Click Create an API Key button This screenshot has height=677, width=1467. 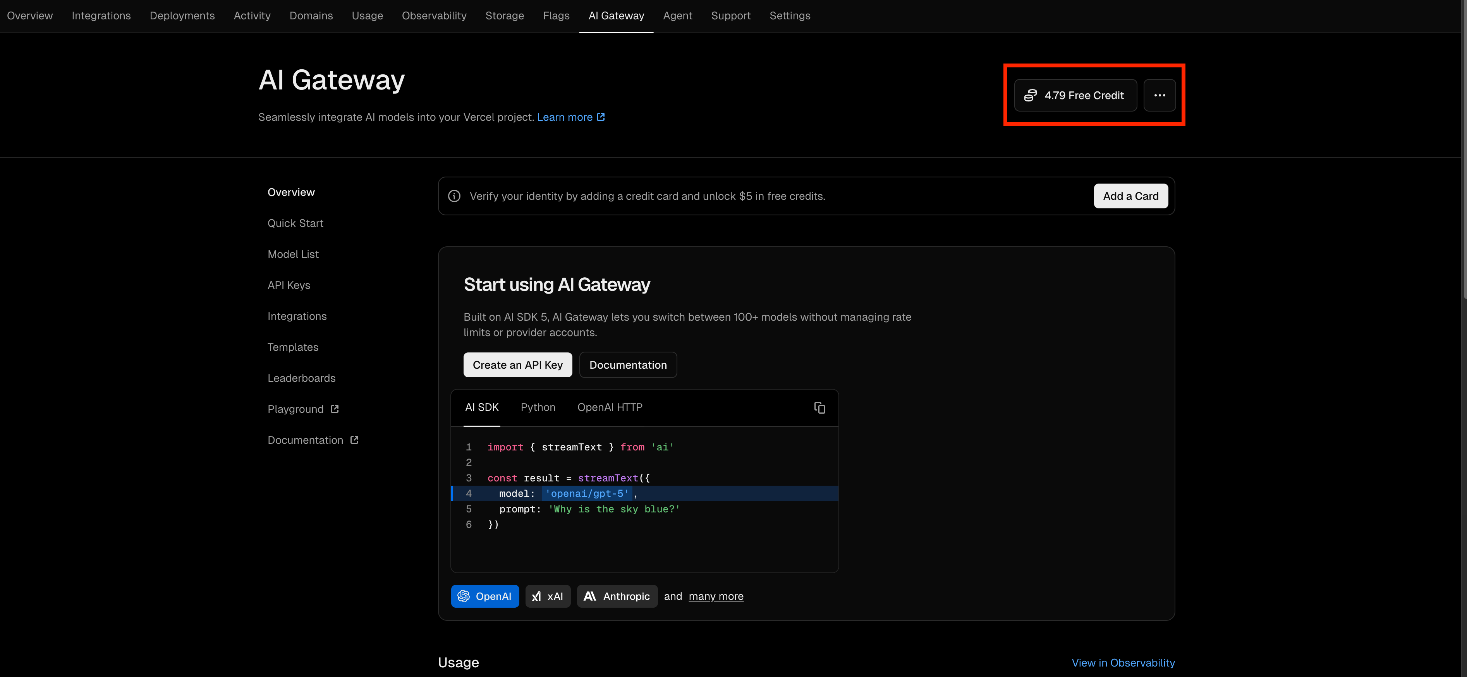[x=517, y=365]
